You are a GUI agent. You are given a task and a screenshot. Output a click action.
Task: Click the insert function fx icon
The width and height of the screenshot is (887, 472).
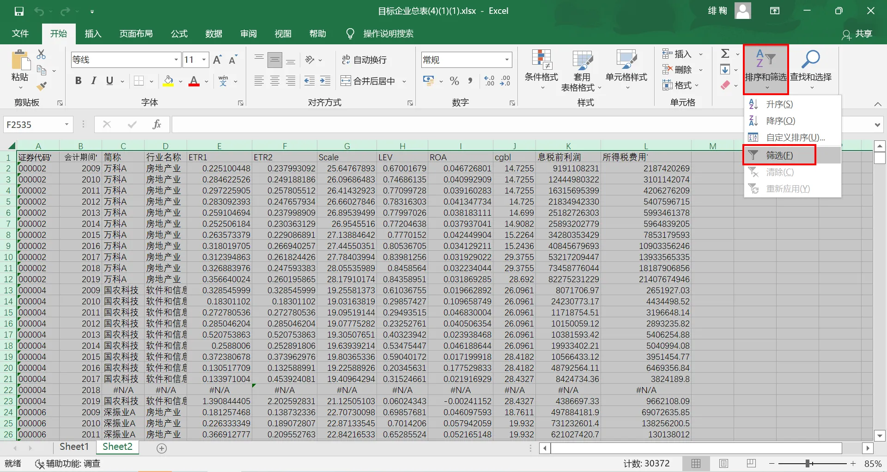[x=157, y=124]
